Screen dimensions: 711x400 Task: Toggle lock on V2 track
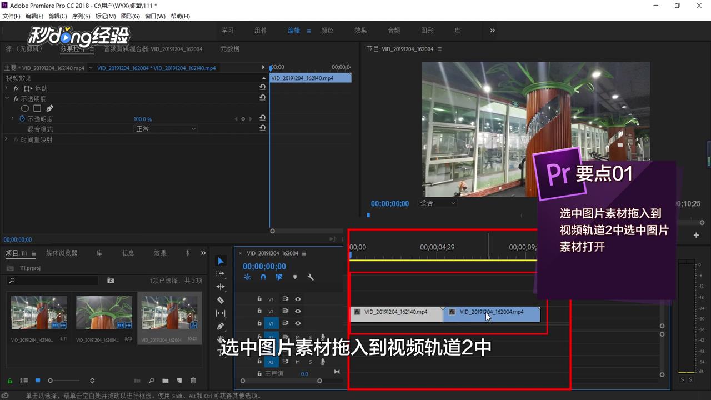pyautogui.click(x=259, y=311)
